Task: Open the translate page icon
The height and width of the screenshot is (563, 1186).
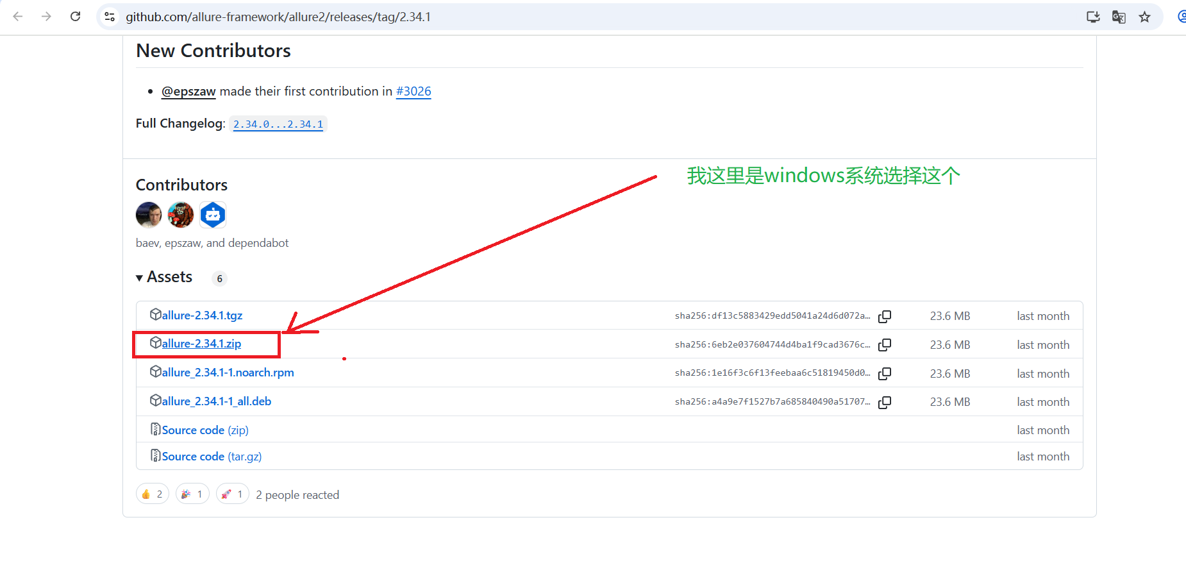Action: (x=1119, y=17)
